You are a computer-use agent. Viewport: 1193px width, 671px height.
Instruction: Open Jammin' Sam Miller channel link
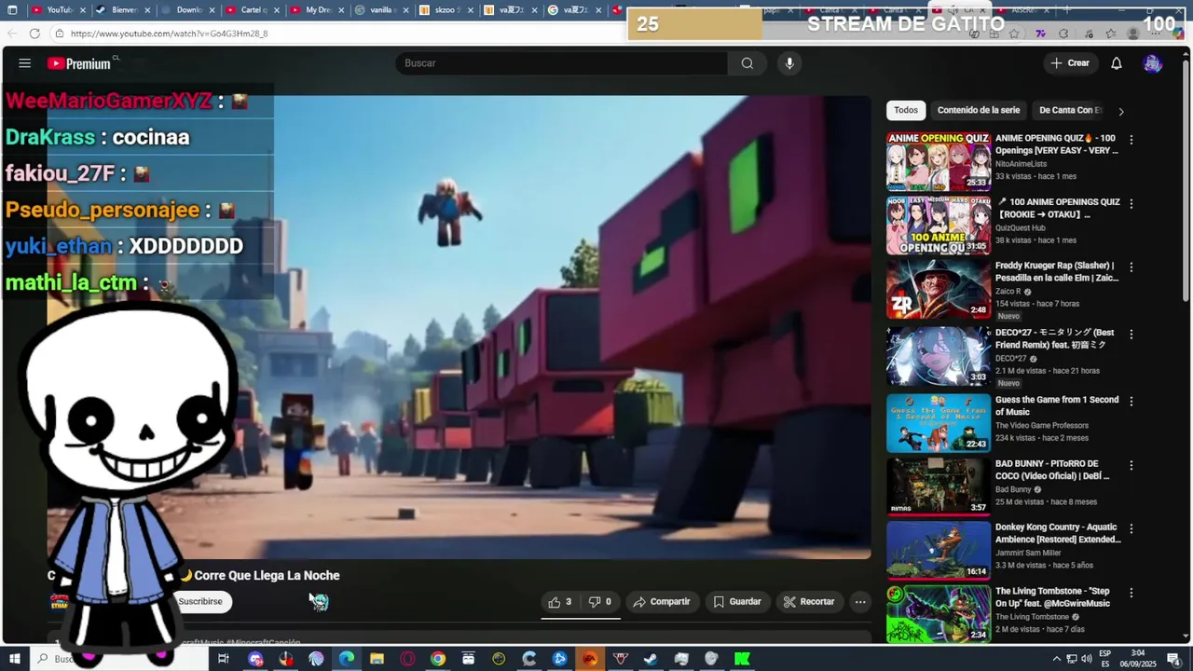coord(1028,553)
